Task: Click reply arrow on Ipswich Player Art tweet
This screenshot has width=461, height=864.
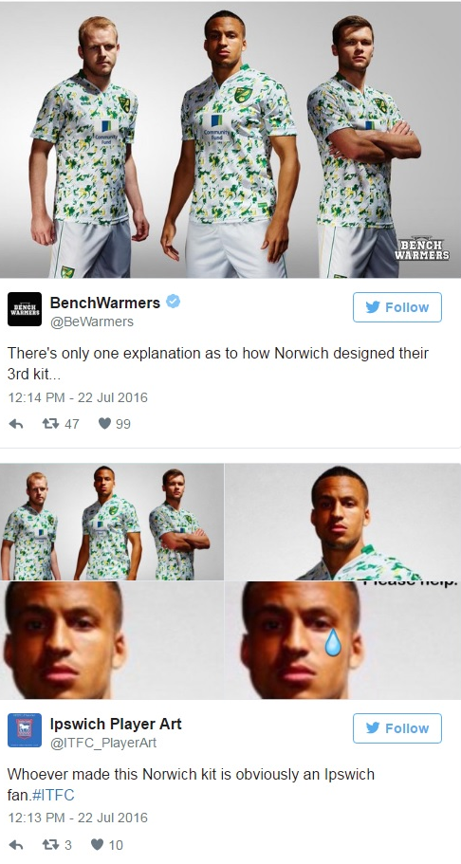Action: (16, 845)
